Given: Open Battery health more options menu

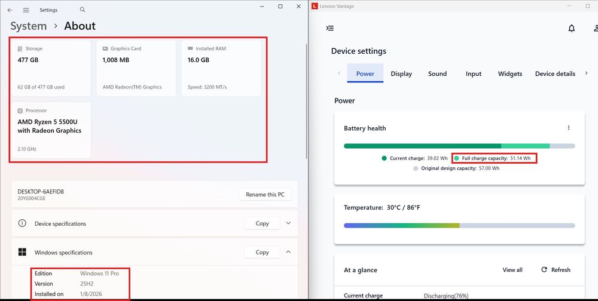Looking at the screenshot, I should [569, 128].
